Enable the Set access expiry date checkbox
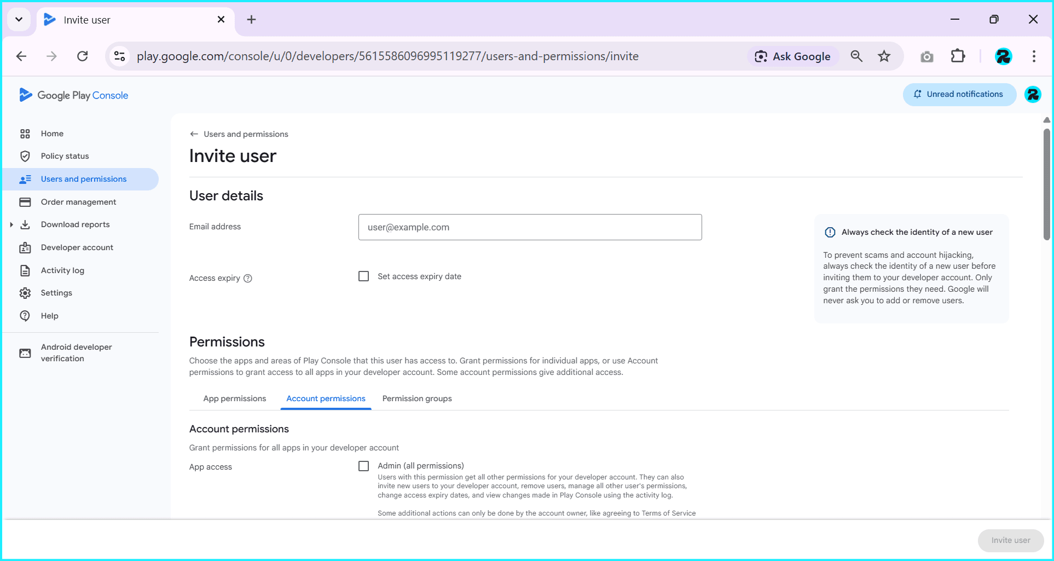Image resolution: width=1054 pixels, height=561 pixels. pos(364,276)
